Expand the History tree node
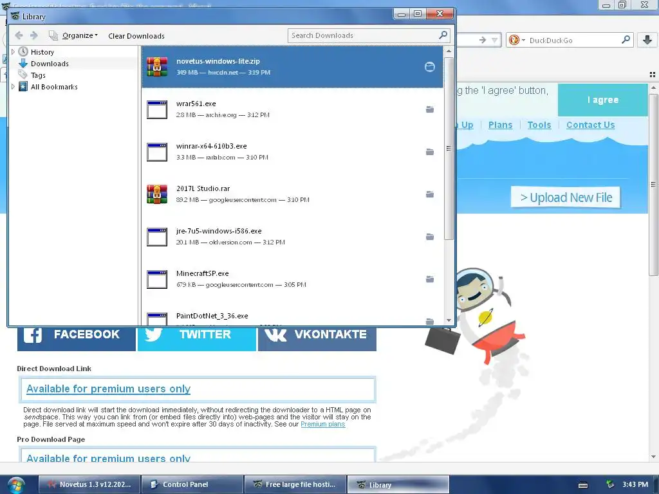Screen dimensions: 659x494 13,51
